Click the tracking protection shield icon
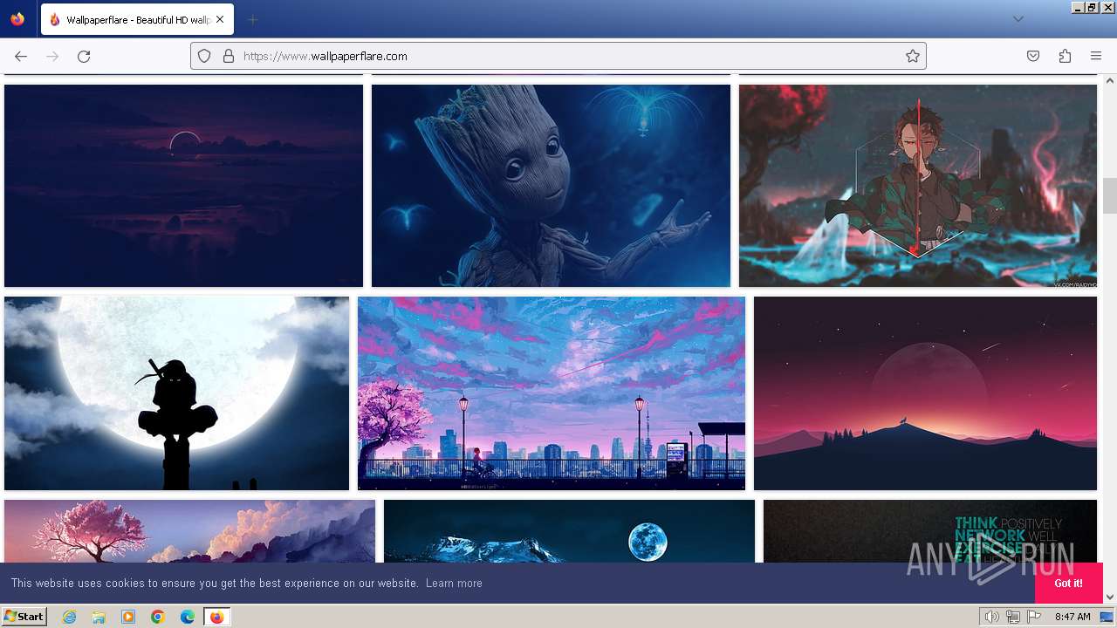The height and width of the screenshot is (628, 1117). point(204,56)
